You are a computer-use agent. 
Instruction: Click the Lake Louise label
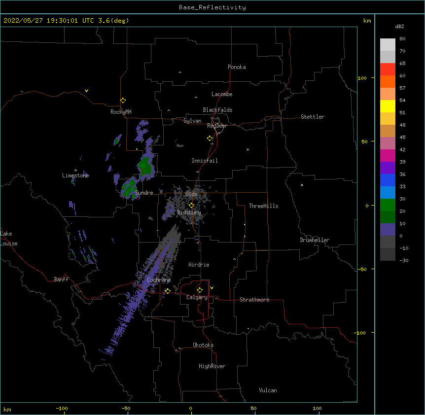click(x=9, y=239)
